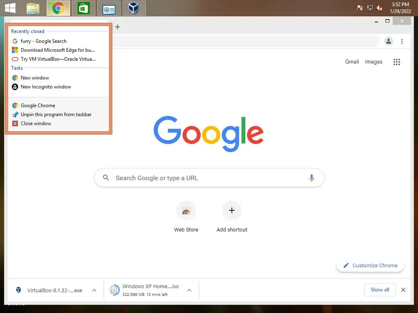Click the Google search box
This screenshot has width=418, height=313.
(209, 178)
